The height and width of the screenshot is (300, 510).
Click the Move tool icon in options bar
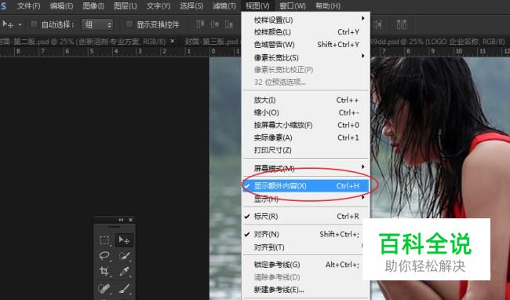[7, 24]
